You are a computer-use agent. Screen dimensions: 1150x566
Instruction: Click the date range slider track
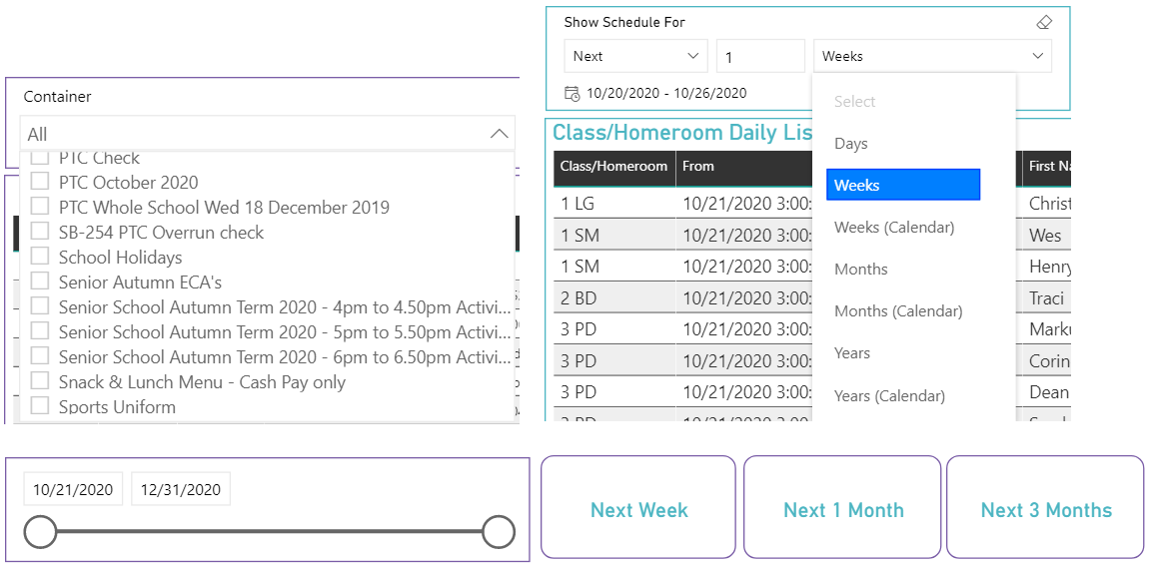point(269,531)
